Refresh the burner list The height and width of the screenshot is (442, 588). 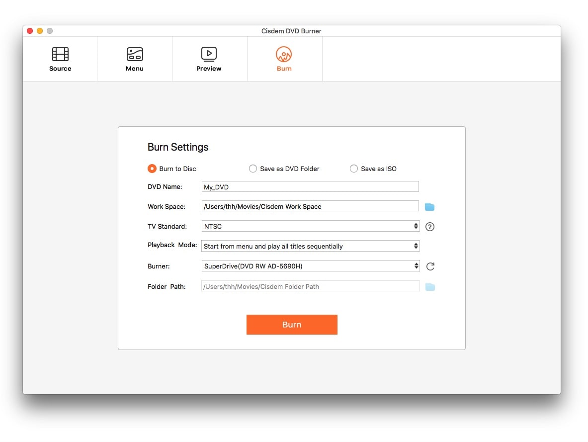point(430,266)
